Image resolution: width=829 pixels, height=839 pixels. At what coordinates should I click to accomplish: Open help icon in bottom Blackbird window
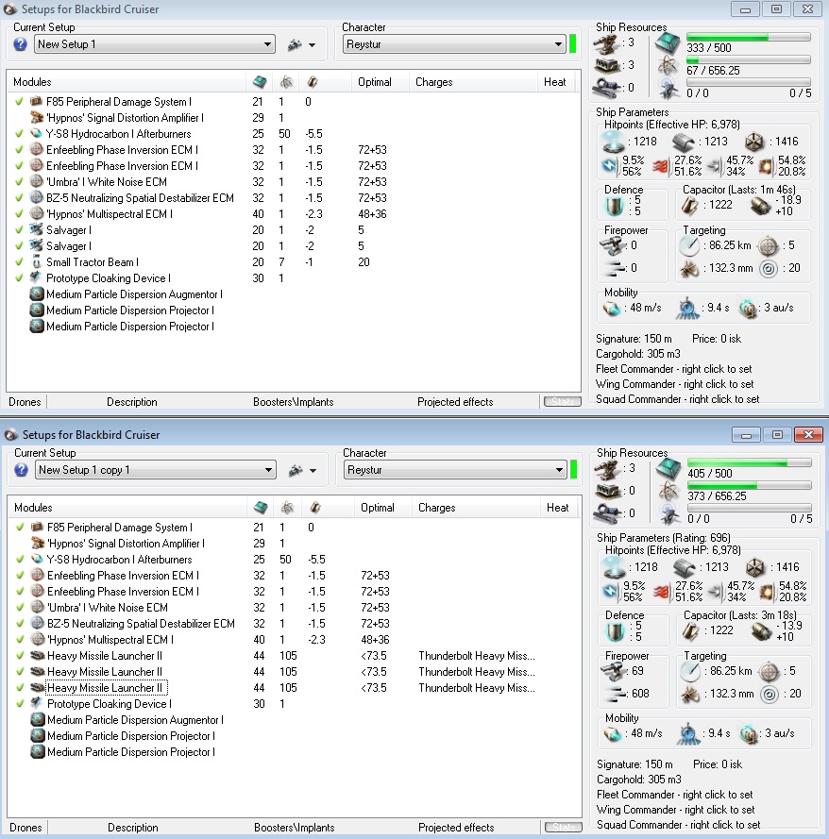[22, 470]
